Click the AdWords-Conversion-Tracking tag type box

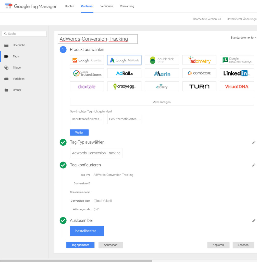(x=96, y=153)
